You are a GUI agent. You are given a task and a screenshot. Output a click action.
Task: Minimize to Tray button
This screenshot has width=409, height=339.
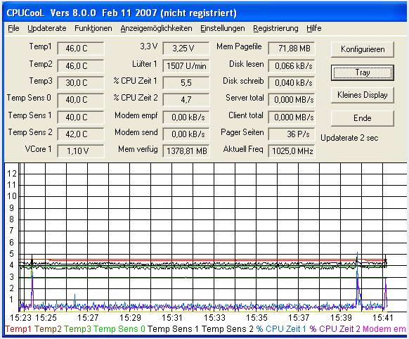(x=363, y=72)
